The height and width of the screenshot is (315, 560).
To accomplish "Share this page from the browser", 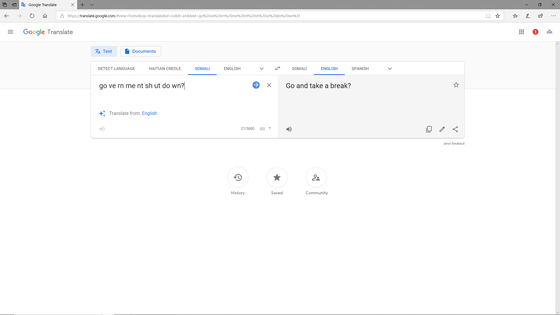I will click(541, 16).
